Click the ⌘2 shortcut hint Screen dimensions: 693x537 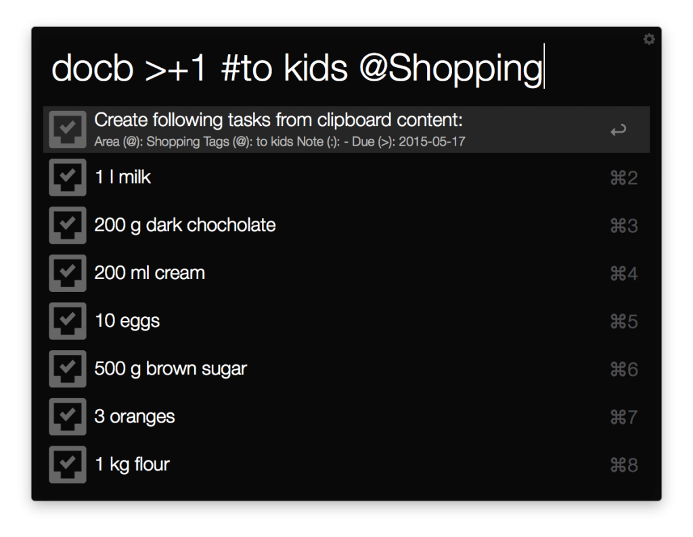pyautogui.click(x=623, y=178)
